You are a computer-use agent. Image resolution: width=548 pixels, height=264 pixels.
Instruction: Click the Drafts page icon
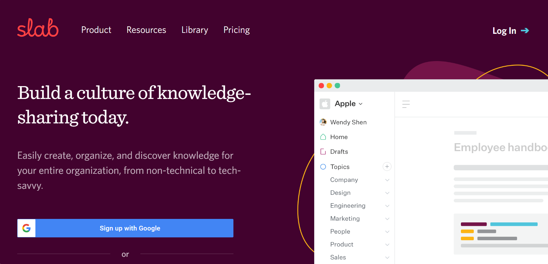pyautogui.click(x=323, y=152)
